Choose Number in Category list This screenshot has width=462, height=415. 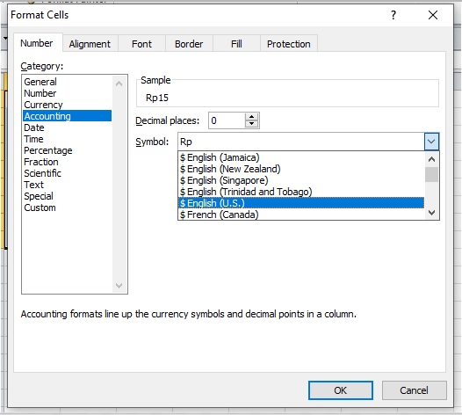tap(67, 93)
